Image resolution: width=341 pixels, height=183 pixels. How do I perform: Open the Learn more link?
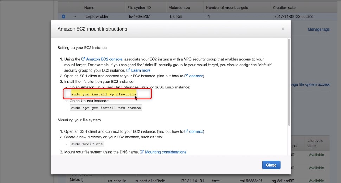point(141,70)
